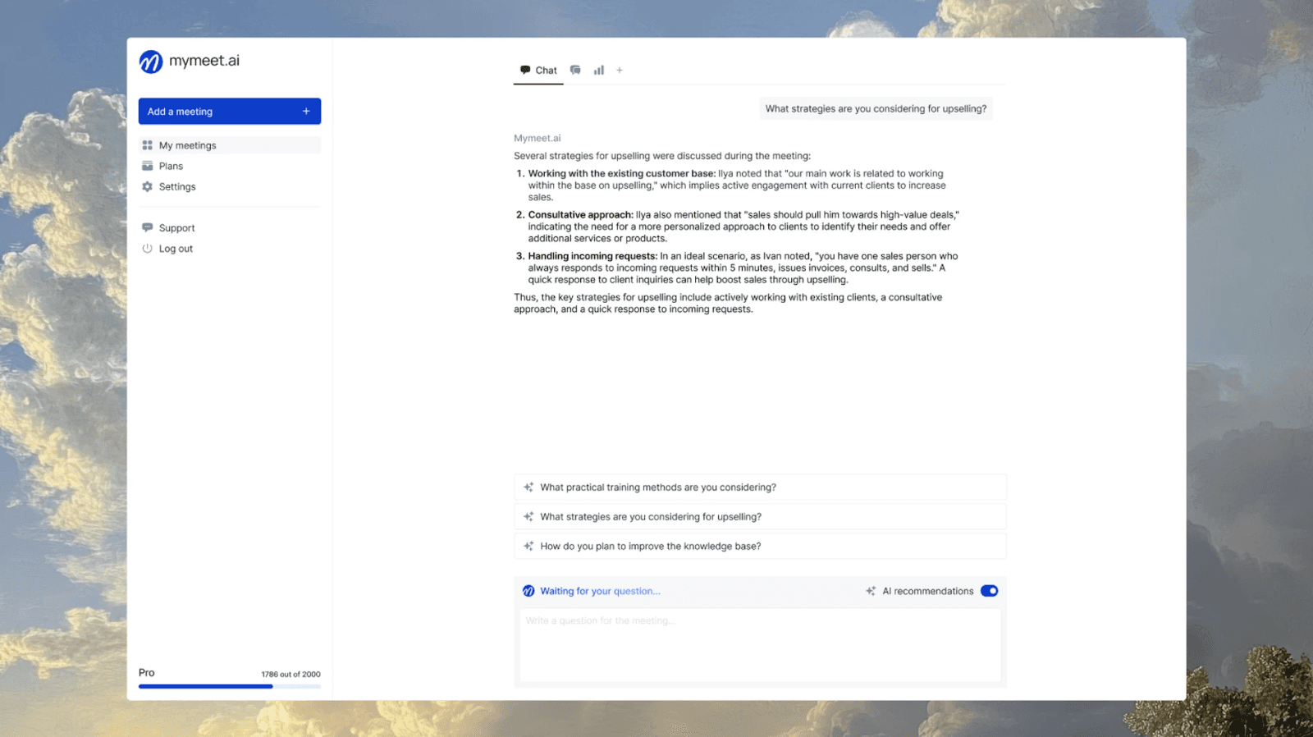Image resolution: width=1313 pixels, height=737 pixels.
Task: Click the Pro plan usage progress bar
Action: [230, 686]
